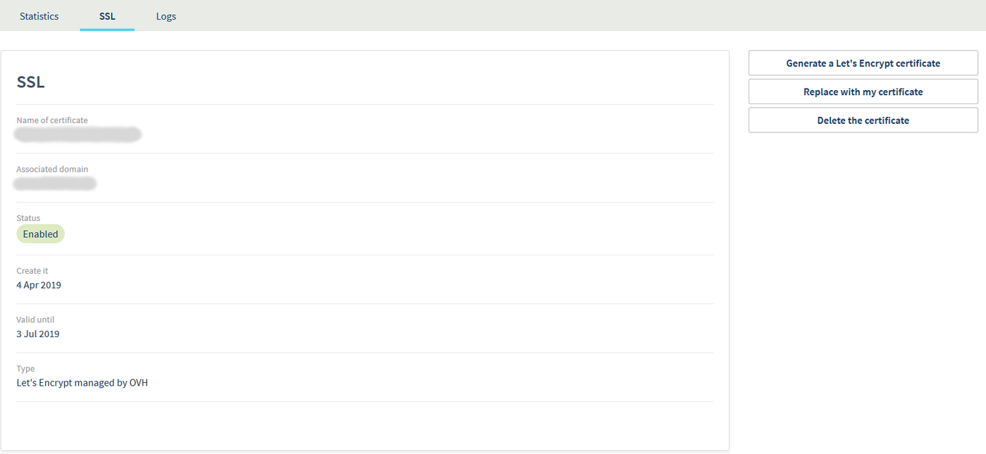
Task: Click the blurred certificate name value
Action: (77, 134)
